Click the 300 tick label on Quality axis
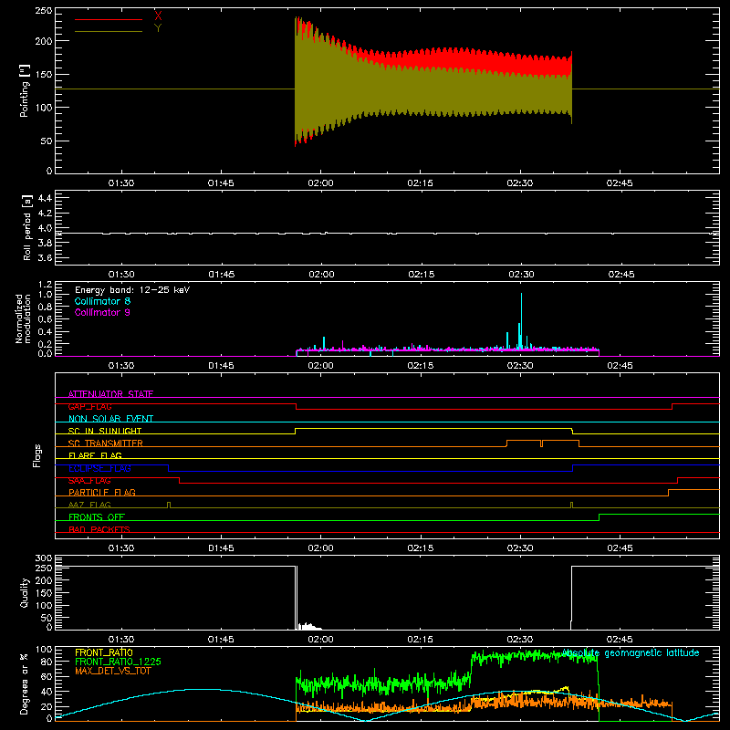The width and height of the screenshot is (730, 730). coord(44,558)
